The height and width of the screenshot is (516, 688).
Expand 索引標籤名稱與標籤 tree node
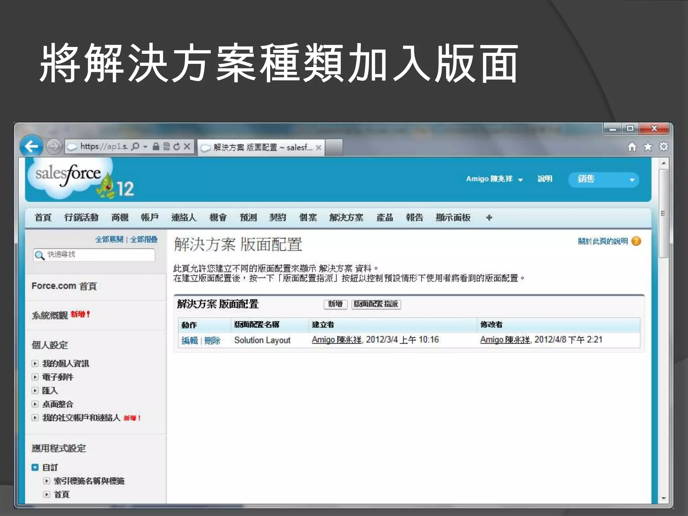coord(47,481)
